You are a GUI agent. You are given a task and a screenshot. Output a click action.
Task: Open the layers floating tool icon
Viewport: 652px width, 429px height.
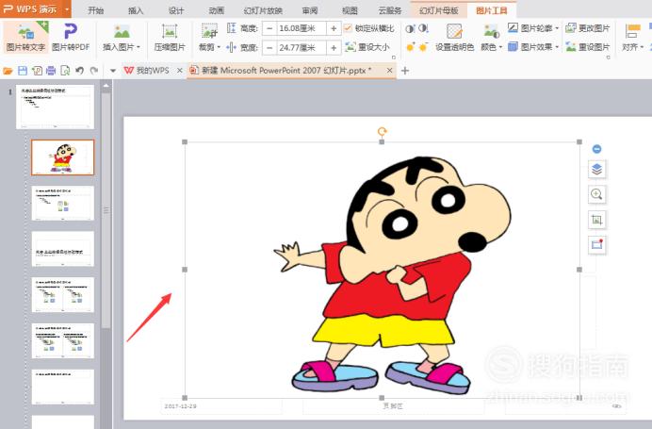click(x=596, y=170)
